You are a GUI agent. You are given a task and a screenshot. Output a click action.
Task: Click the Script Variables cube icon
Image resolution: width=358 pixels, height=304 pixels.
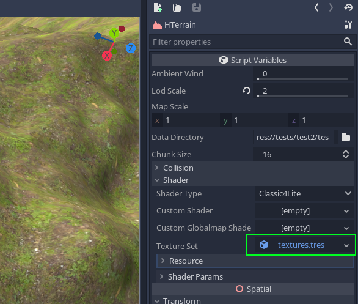[x=224, y=60]
